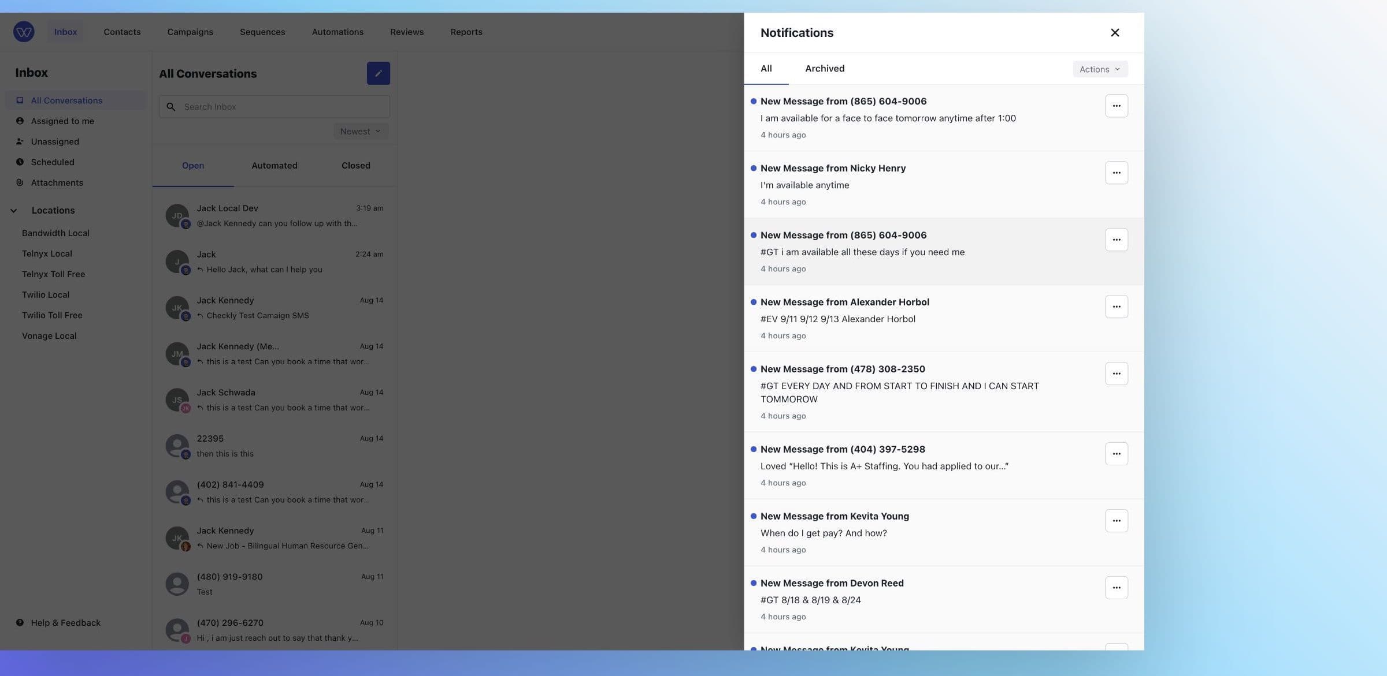Select the Telnyx Toll Free location
Viewport: 1387px width, 676px height.
tap(53, 274)
